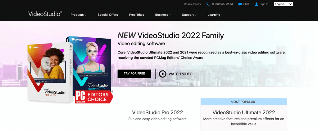Click the 'Video editing software' subtitle

[x=141, y=43]
